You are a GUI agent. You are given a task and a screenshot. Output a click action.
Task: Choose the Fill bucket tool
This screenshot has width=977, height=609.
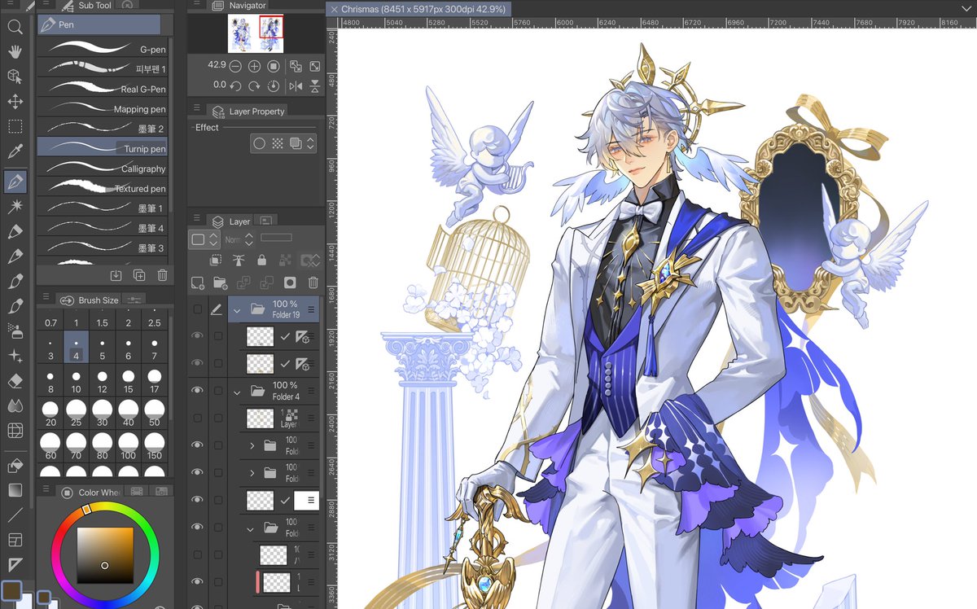click(15, 467)
